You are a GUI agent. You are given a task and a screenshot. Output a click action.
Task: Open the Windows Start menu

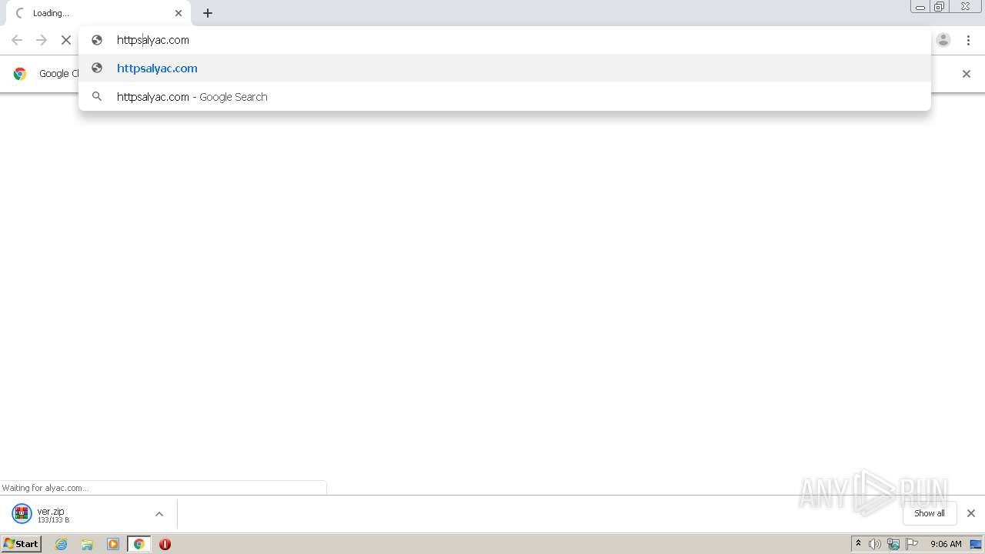(x=22, y=544)
